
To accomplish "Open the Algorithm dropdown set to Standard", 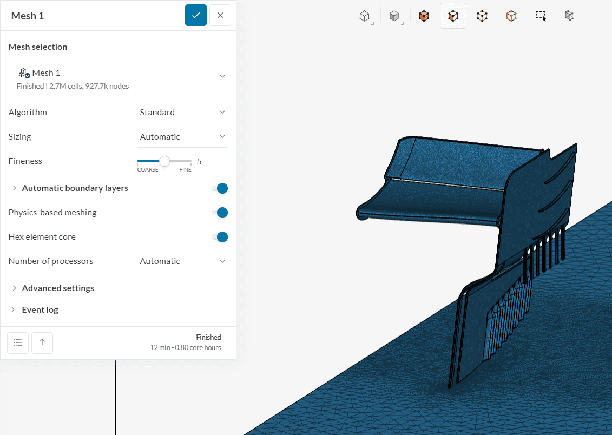I will [182, 113].
